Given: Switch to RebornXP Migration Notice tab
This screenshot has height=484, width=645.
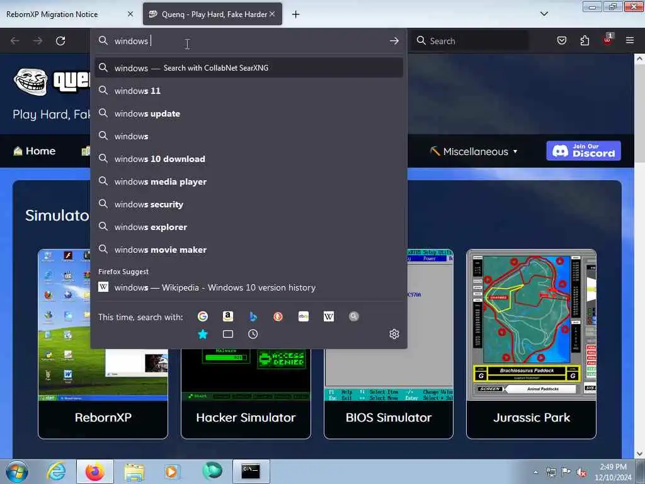Looking at the screenshot, I should [x=69, y=14].
